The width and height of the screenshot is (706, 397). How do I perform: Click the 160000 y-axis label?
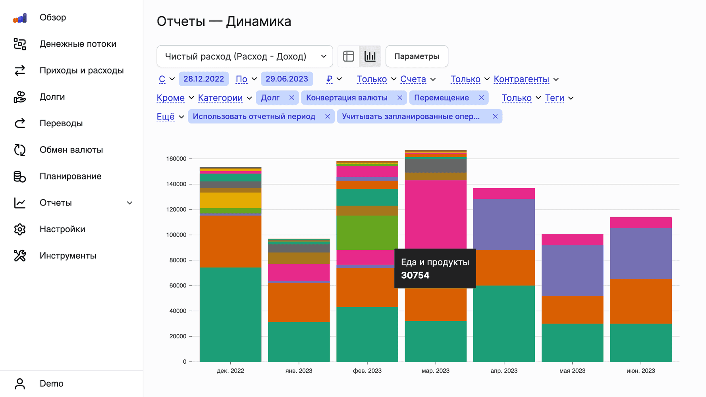point(176,159)
